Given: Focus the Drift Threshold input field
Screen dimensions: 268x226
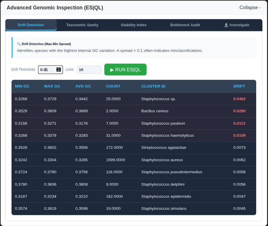Looking at the screenshot, I should (x=51, y=69).
